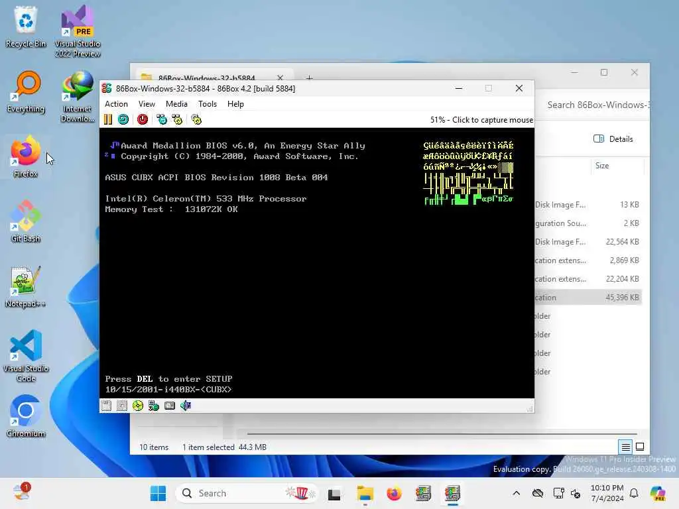The width and height of the screenshot is (679, 509).
Task: Show hidden tray icons chevron
Action: click(x=516, y=493)
